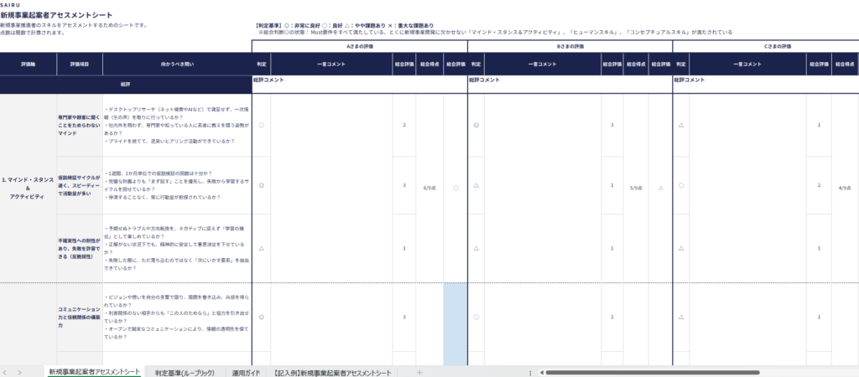The height and width of the screenshot is (377, 859).
Task: Select the 一言コメント header under Aさまの評価
Action: (331, 64)
